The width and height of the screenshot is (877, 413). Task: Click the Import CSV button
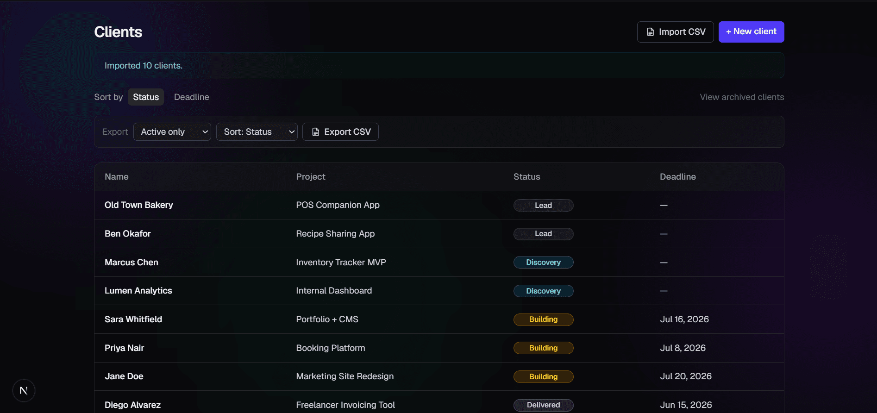675,32
